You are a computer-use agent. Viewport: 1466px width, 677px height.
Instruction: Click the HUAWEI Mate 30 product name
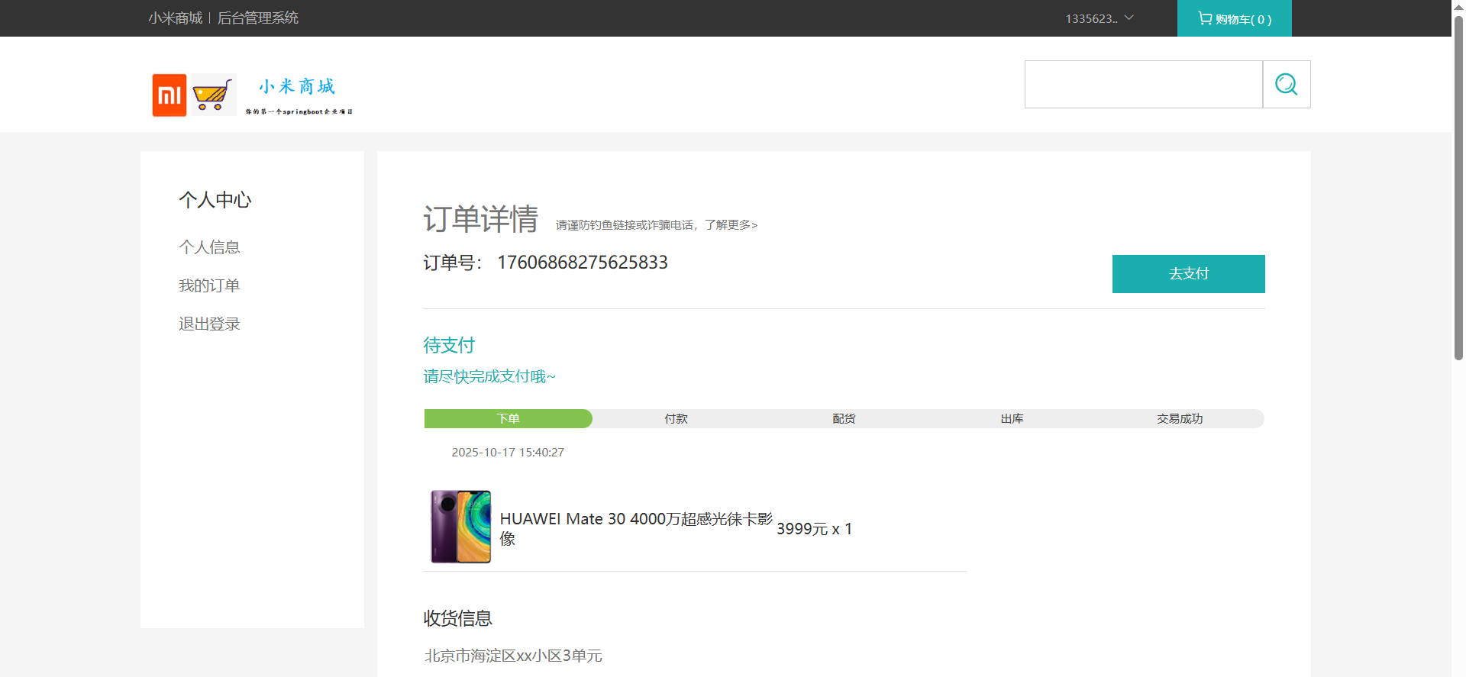[x=636, y=528]
